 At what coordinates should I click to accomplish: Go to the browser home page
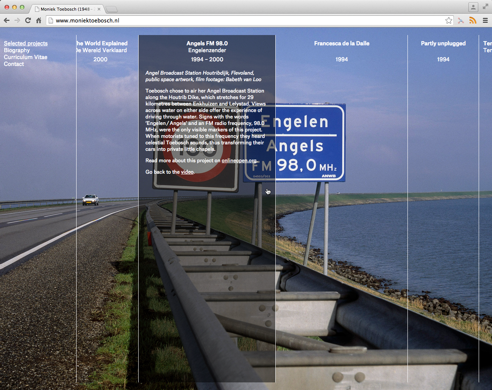(x=38, y=21)
